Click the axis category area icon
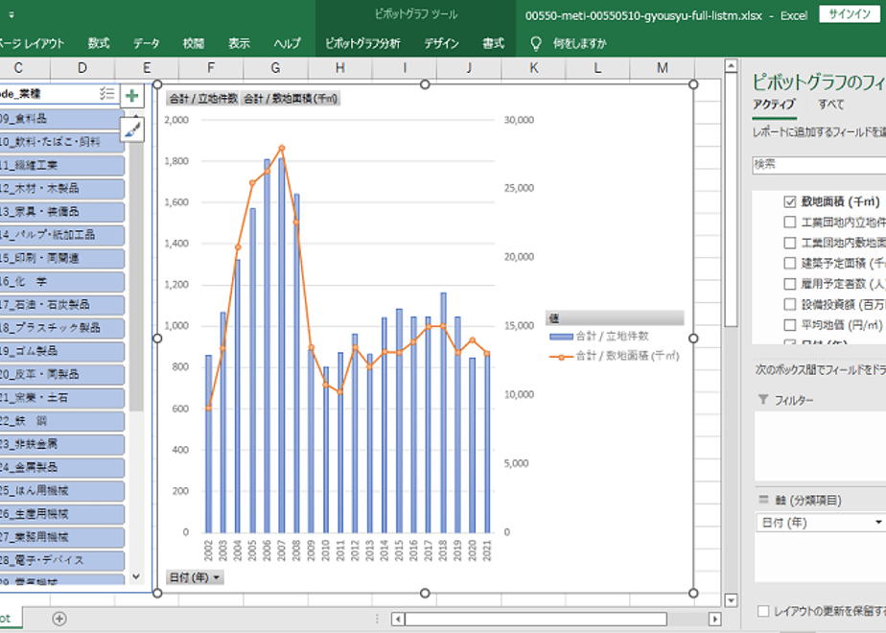This screenshot has width=886, height=633. 763,500
